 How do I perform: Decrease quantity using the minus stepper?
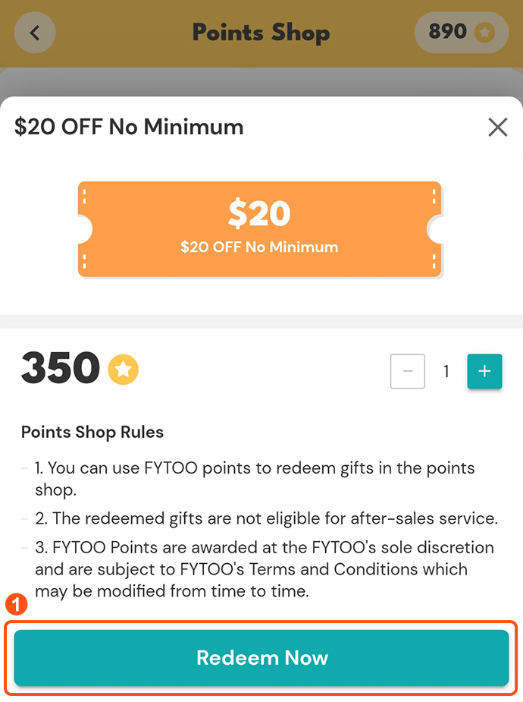point(408,371)
